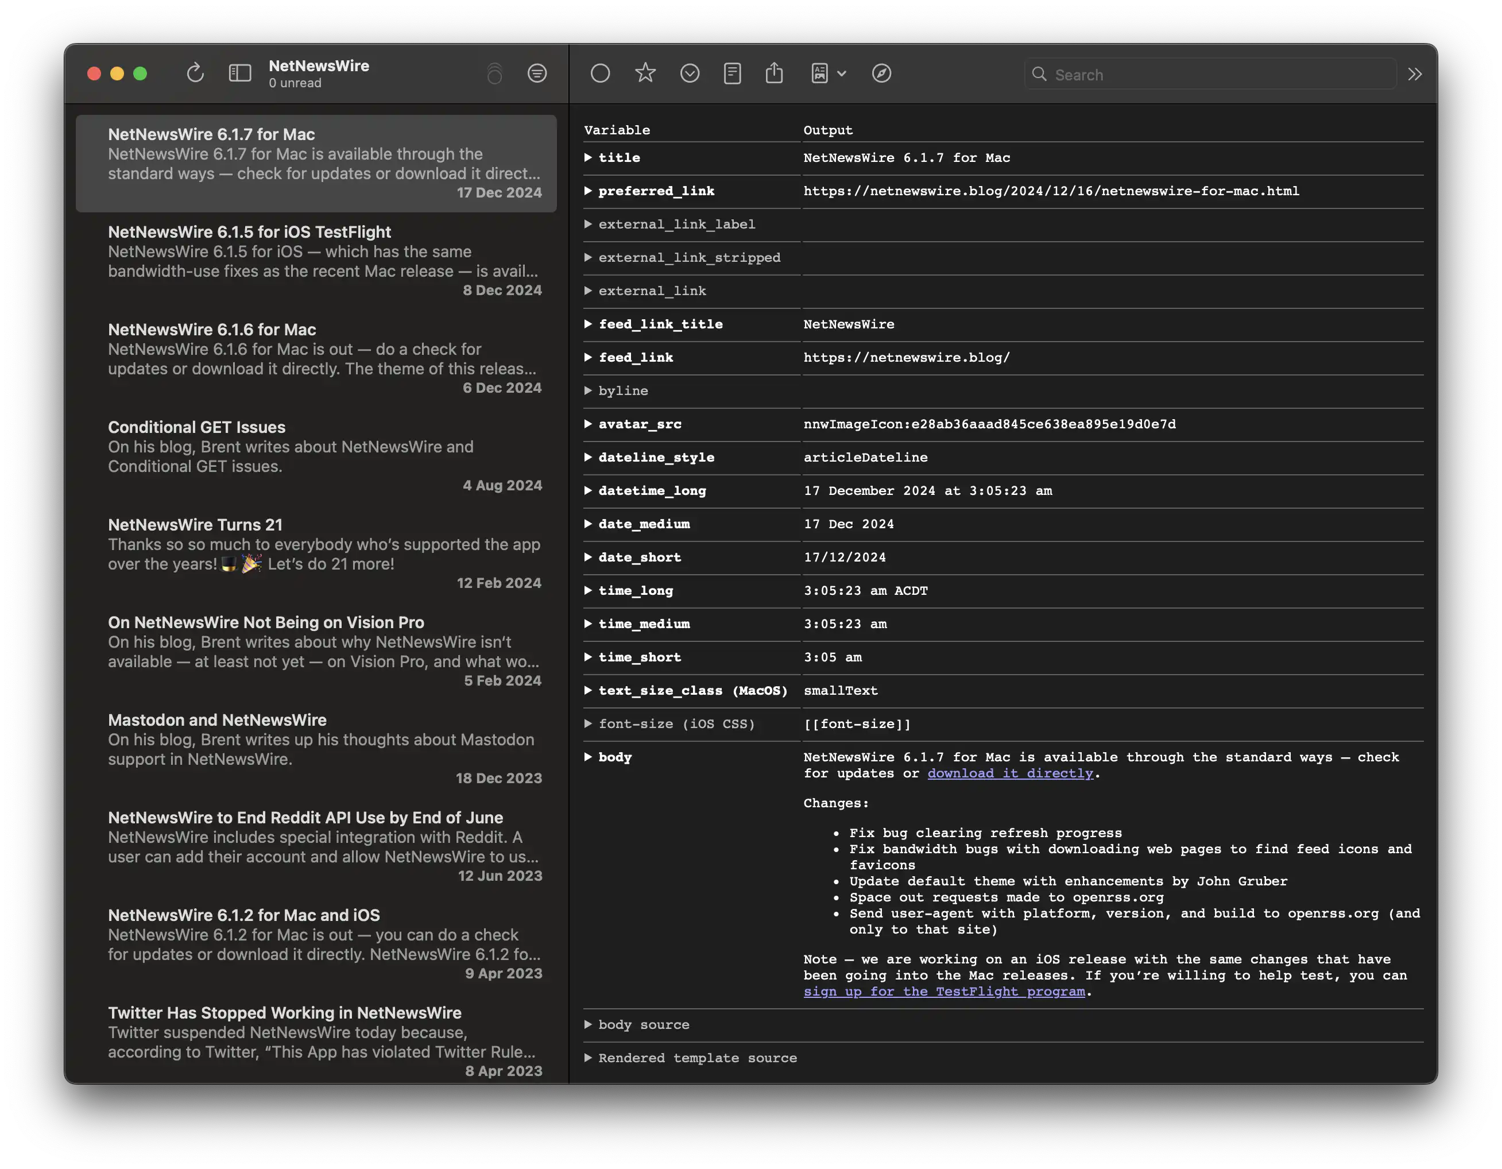Select article NetNewsWire 6.1.5 for iOS TestFlight
1502x1169 pixels.
point(316,261)
